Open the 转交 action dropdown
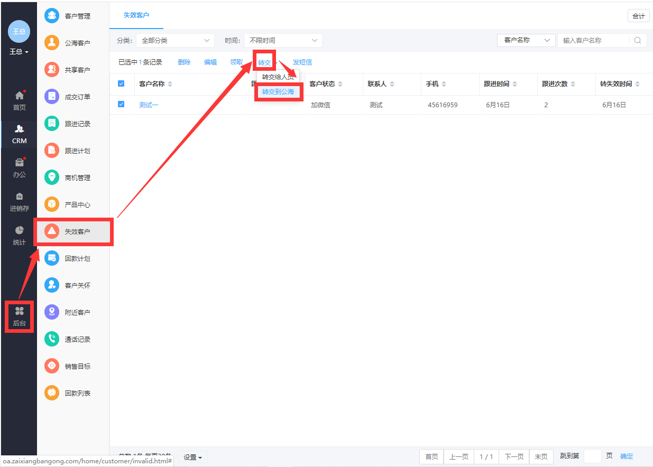Viewport: 653px width, 467px height. pos(264,62)
